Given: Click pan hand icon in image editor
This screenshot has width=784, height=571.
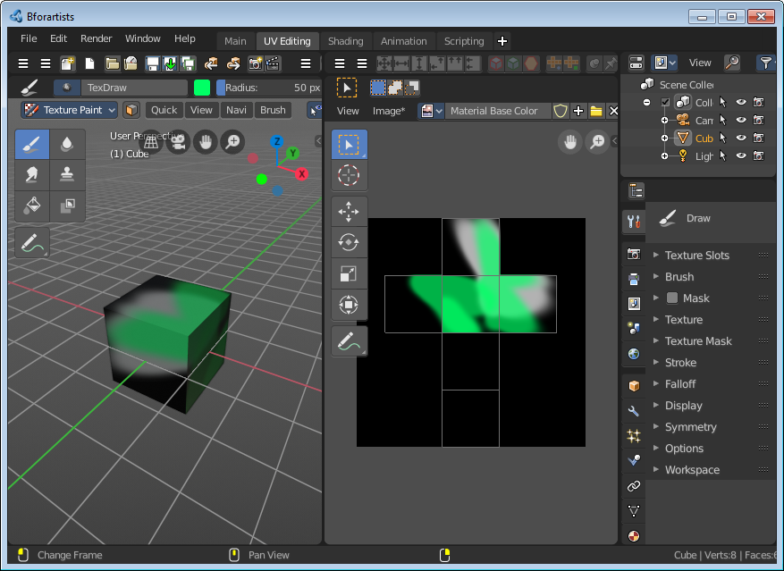Looking at the screenshot, I should point(570,142).
